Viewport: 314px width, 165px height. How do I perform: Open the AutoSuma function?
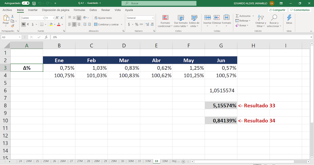244,16
